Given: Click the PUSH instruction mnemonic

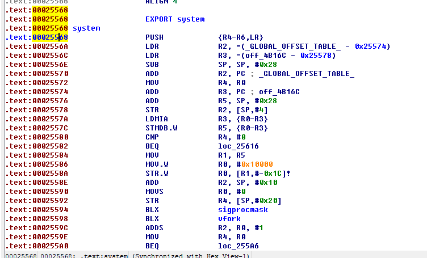Looking at the screenshot, I should [154, 37].
